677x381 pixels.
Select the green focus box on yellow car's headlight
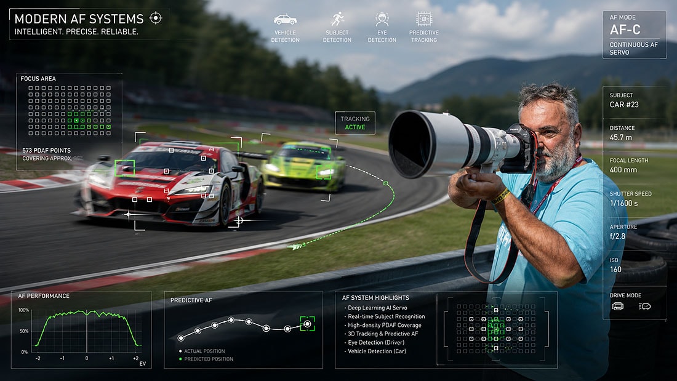click(x=323, y=172)
